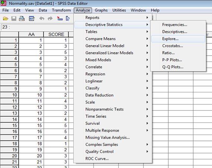Expand the Compare Means submenu
This screenshot has width=212, height=168.
[112, 39]
